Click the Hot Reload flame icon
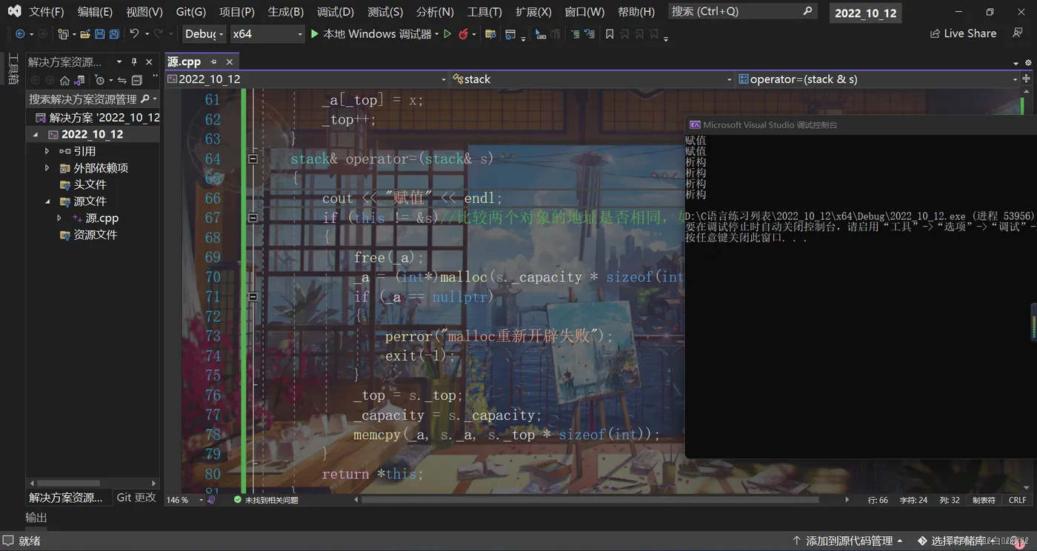This screenshot has height=551, width=1037. pyautogui.click(x=464, y=34)
